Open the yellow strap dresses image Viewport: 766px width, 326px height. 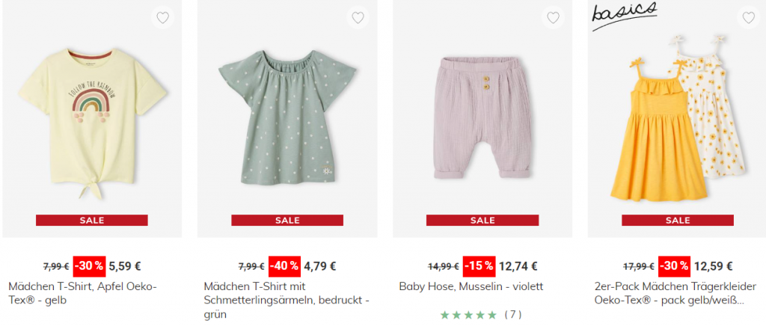(x=677, y=120)
